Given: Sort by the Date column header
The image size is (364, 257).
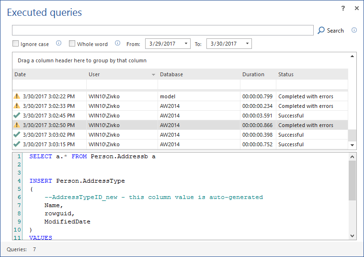Looking at the screenshot, I should (x=49, y=74).
